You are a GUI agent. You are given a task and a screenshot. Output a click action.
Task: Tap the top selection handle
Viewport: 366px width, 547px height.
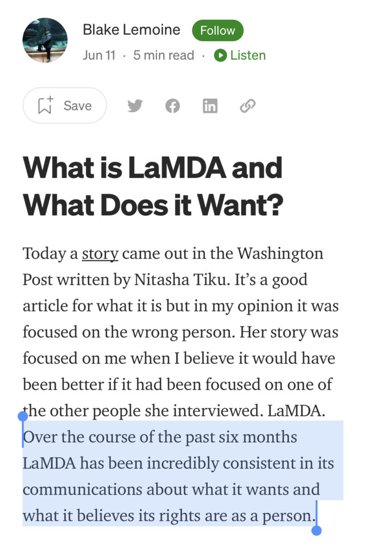click(x=22, y=416)
